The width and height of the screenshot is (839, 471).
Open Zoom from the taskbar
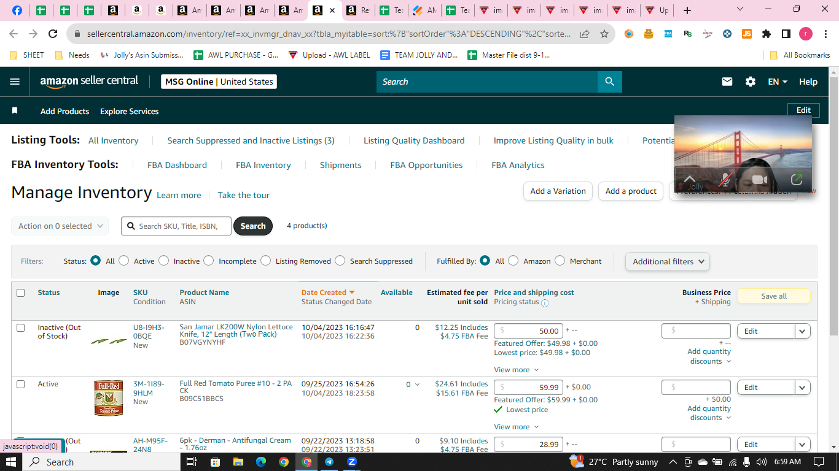(352, 462)
